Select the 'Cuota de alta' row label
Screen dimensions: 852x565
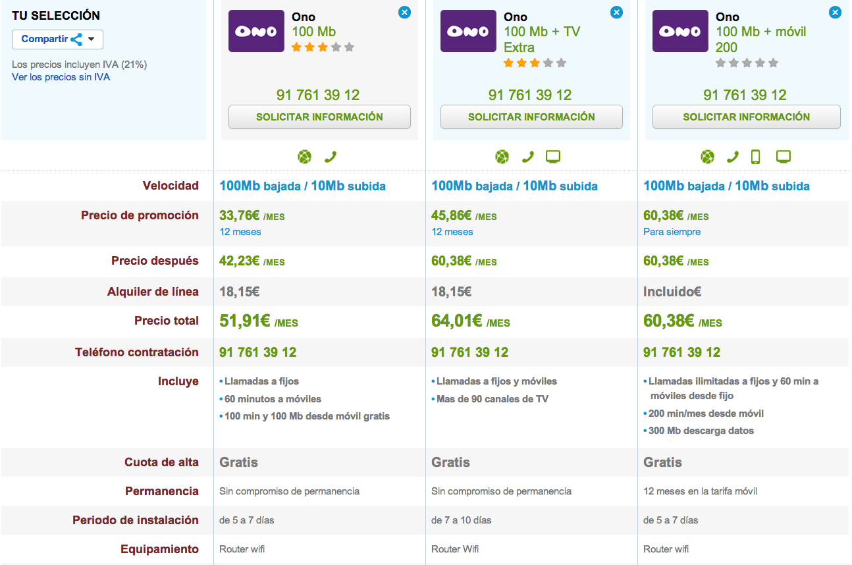pyautogui.click(x=161, y=462)
